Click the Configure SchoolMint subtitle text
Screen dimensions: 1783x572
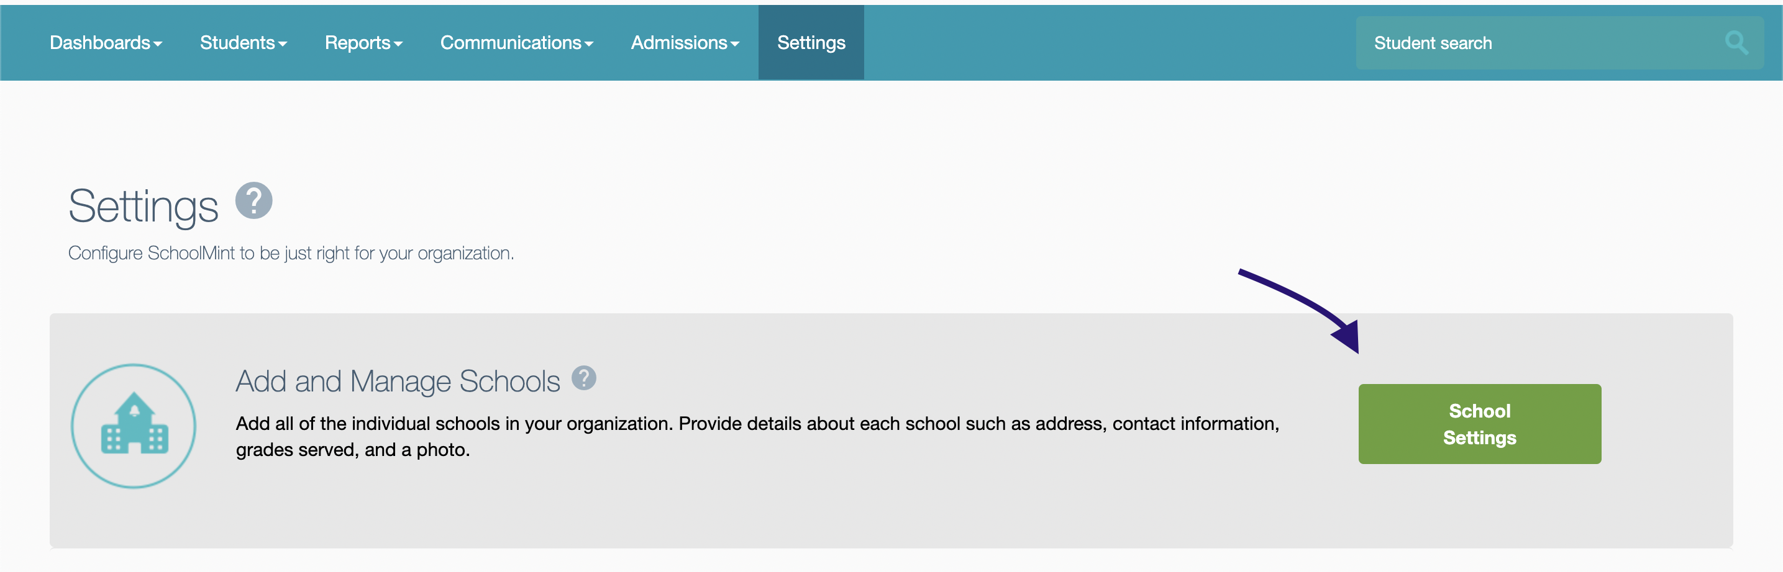[x=291, y=254]
